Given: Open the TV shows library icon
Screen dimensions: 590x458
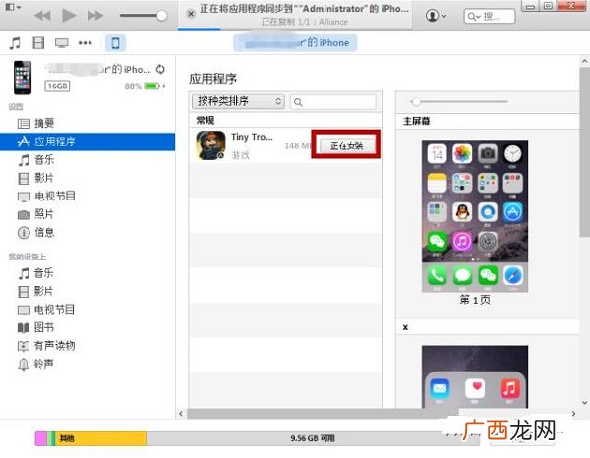Looking at the screenshot, I should pyautogui.click(x=62, y=43).
